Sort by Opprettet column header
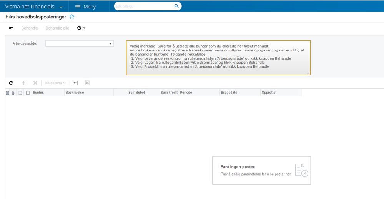 click(281, 93)
